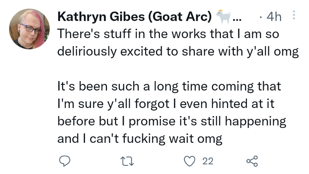View the 22 likes count

[208, 161]
